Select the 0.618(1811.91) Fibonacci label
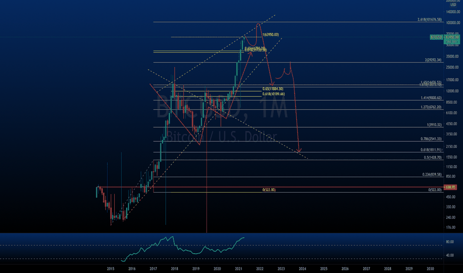Image resolution: width=463 pixels, height=273 pixels. click(431, 149)
